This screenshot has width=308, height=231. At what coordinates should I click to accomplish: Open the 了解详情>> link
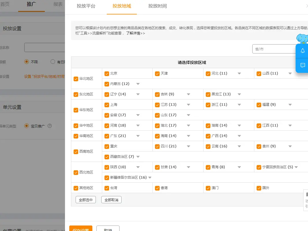tap(136, 33)
